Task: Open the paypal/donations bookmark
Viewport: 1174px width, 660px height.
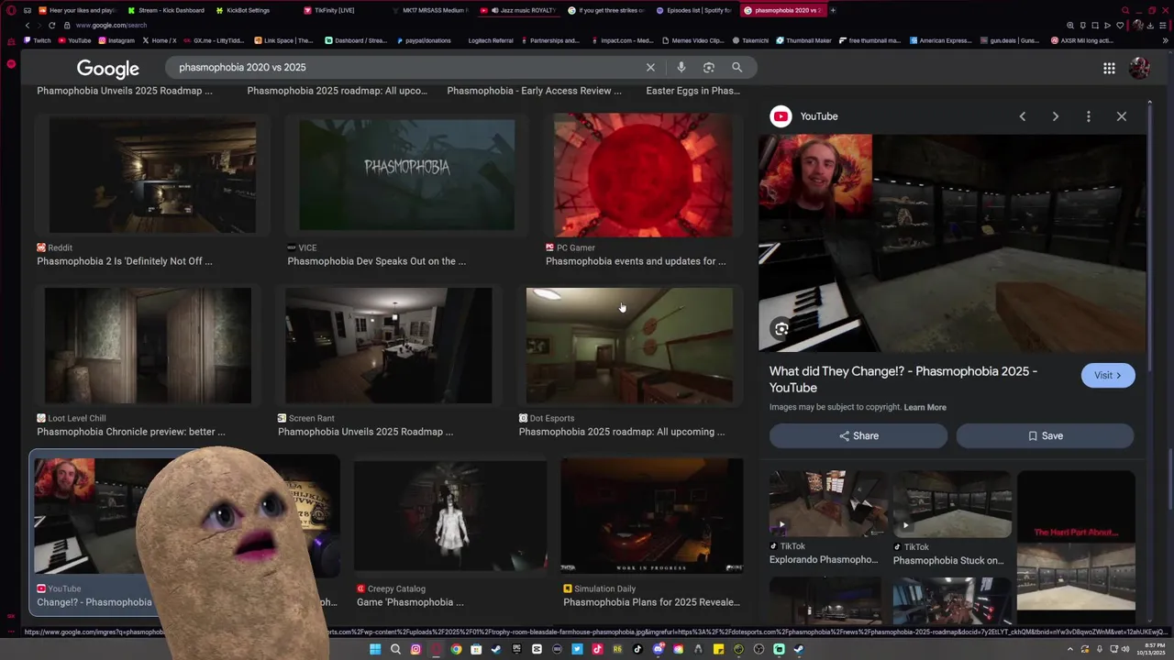Action: (424, 40)
